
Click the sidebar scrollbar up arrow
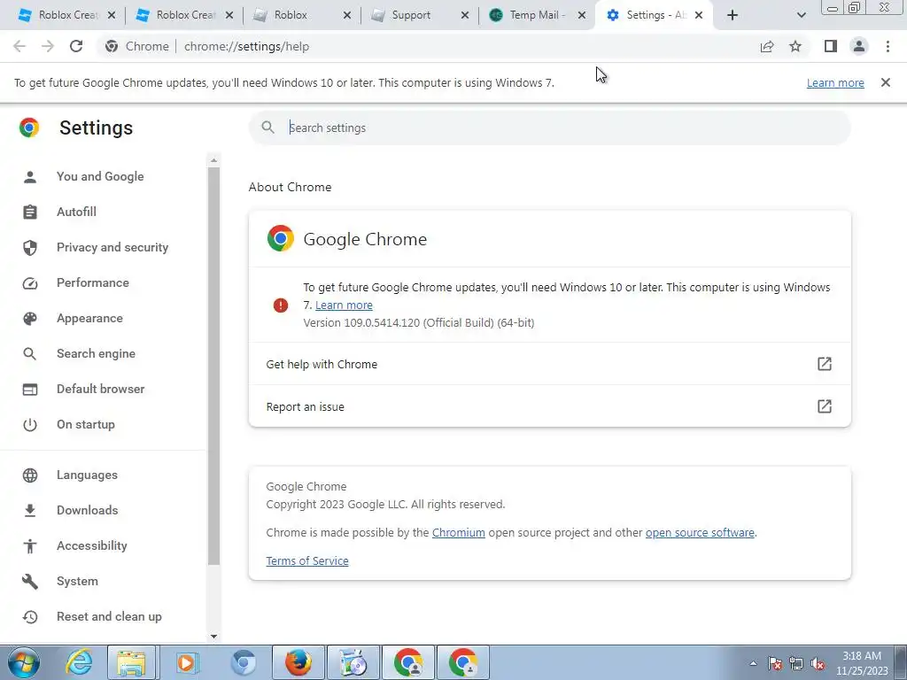[213, 160]
